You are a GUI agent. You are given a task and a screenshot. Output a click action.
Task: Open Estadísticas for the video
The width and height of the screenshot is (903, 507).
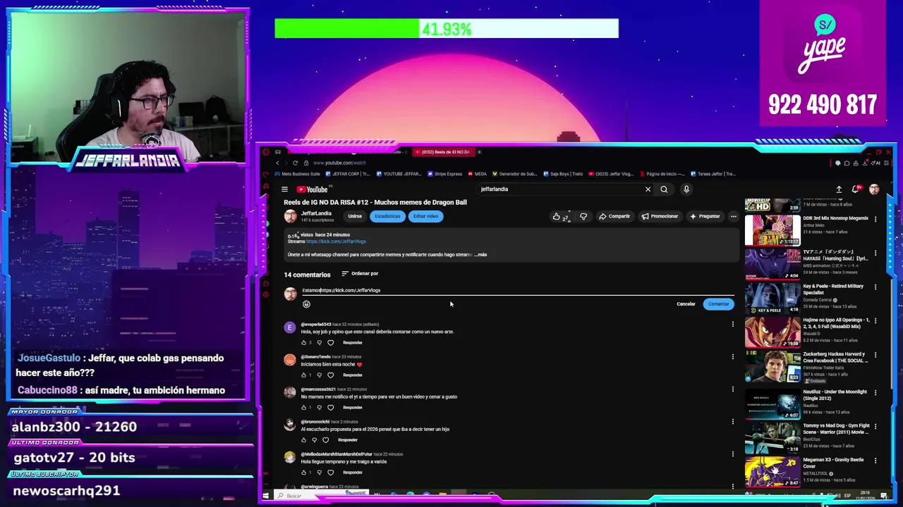[x=387, y=217]
